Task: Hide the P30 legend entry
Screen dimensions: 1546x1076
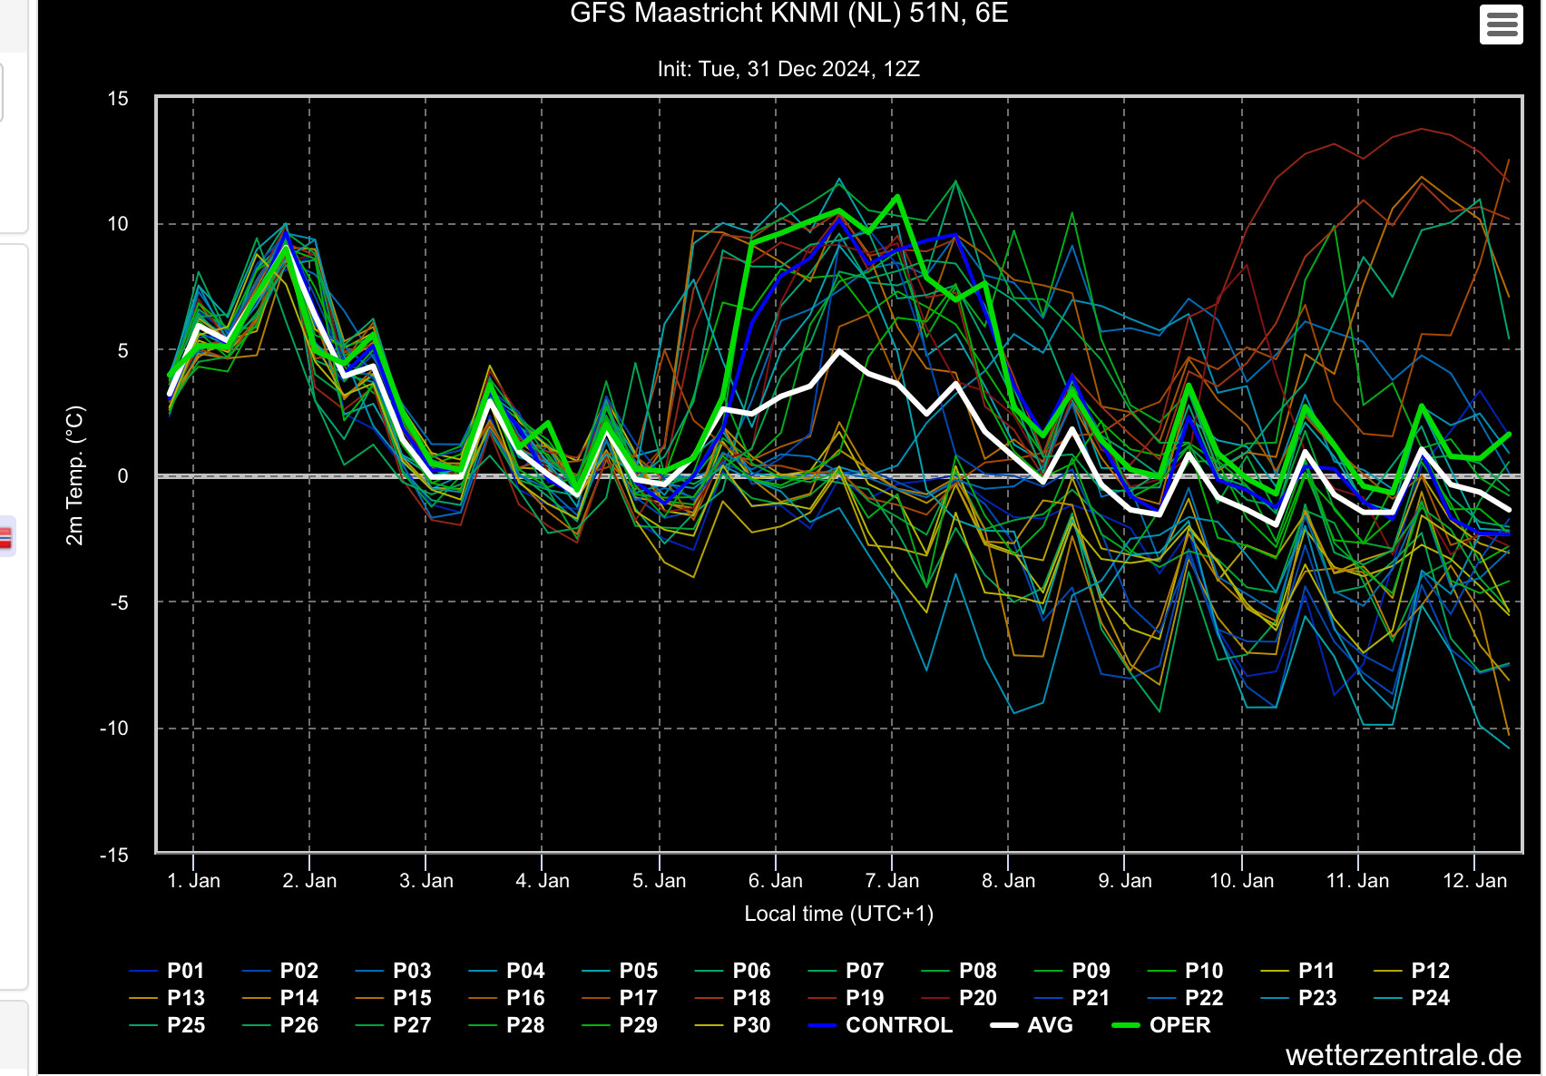Action: pos(733,1025)
